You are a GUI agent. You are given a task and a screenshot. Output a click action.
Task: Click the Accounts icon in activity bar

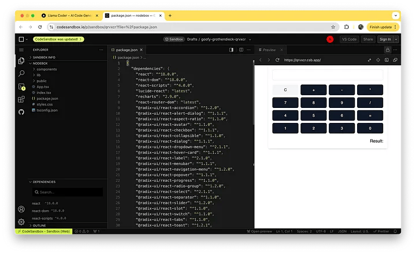coord(21,209)
